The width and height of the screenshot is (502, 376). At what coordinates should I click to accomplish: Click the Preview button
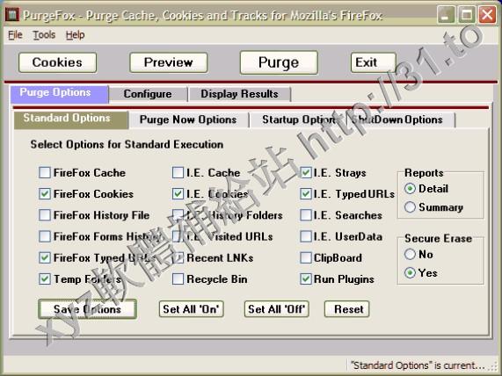pos(169,62)
